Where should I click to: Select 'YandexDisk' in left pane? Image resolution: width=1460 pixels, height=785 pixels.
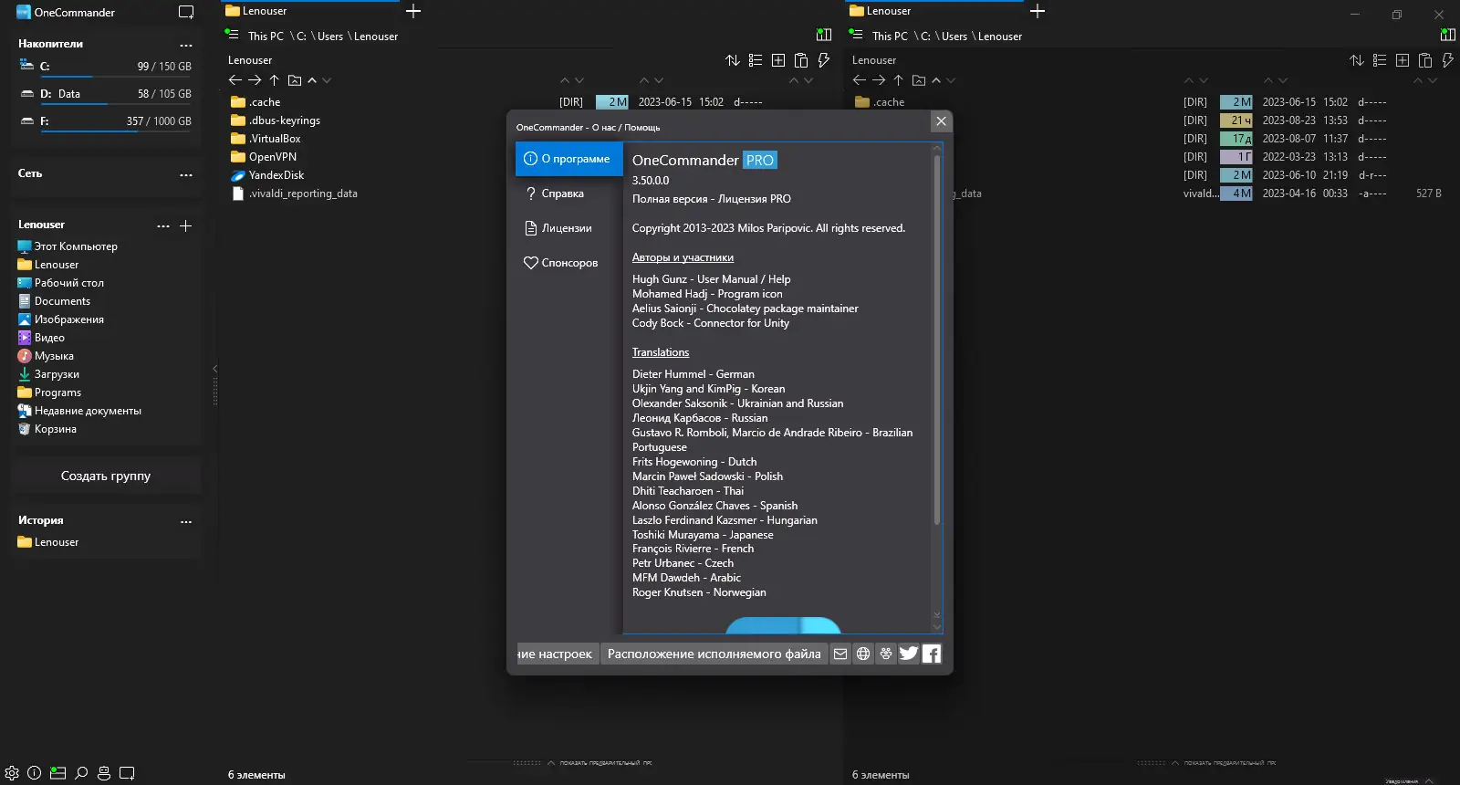click(x=276, y=175)
